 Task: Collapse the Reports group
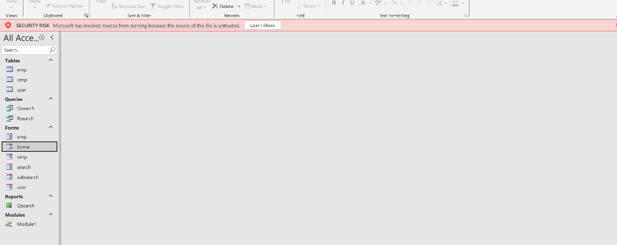click(x=51, y=196)
